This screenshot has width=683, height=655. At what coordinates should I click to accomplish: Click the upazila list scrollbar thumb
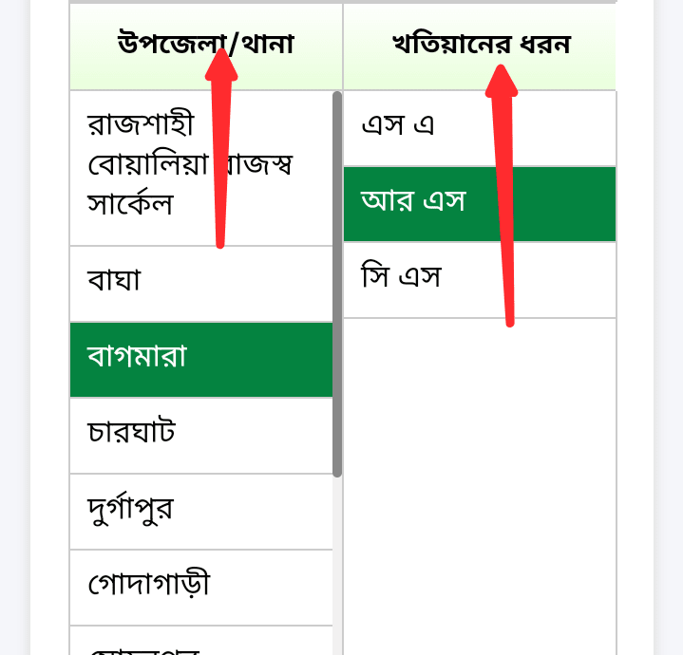(x=337, y=285)
